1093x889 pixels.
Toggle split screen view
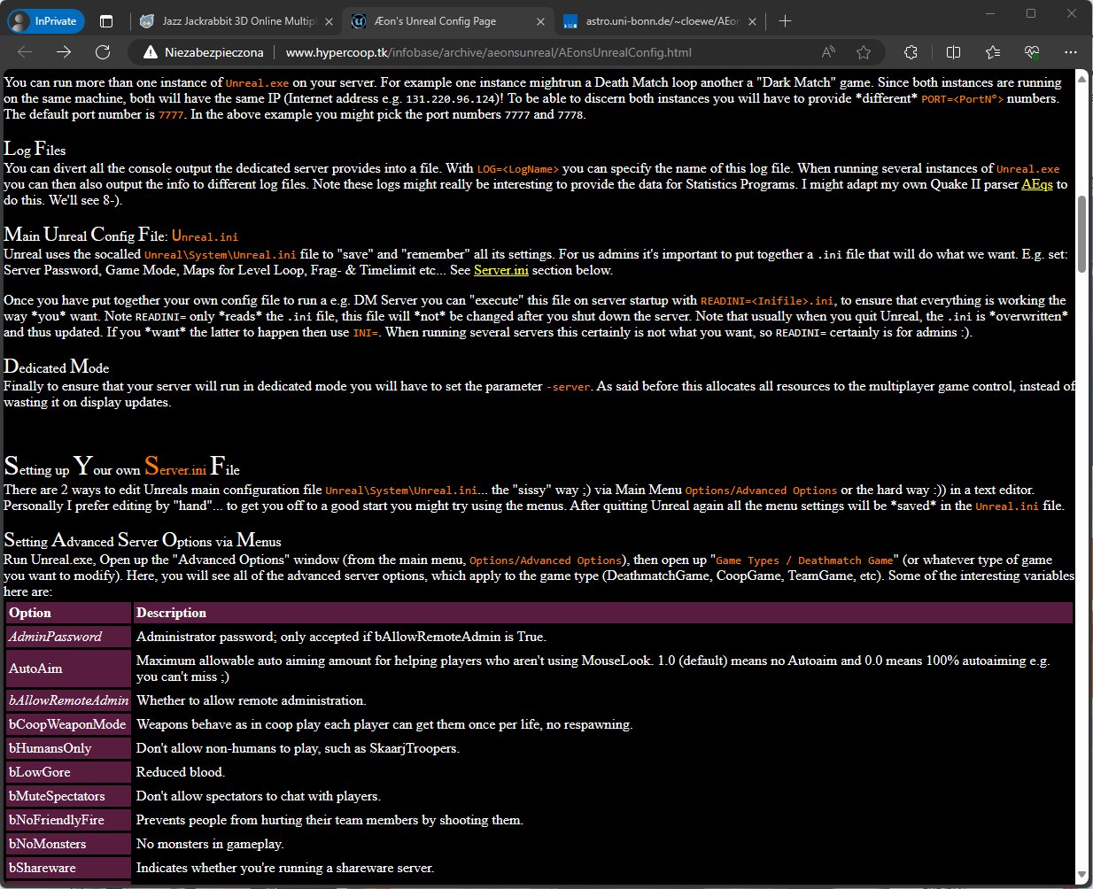pyautogui.click(x=953, y=52)
